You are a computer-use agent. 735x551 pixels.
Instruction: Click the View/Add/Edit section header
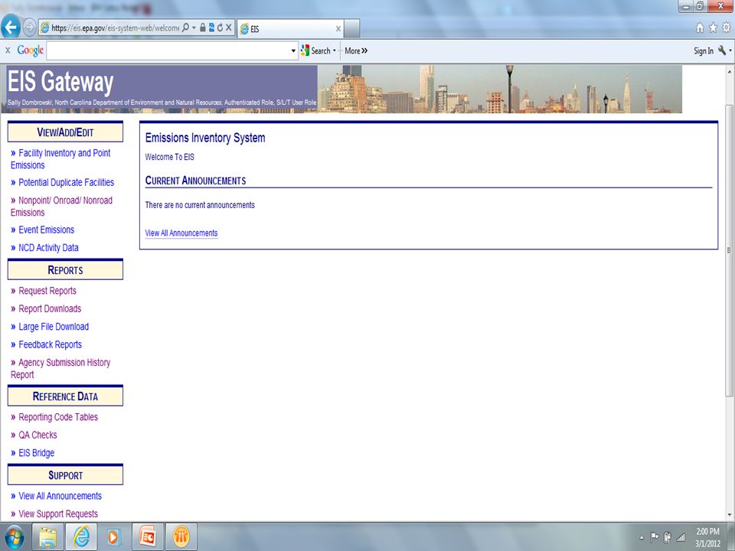(x=65, y=132)
